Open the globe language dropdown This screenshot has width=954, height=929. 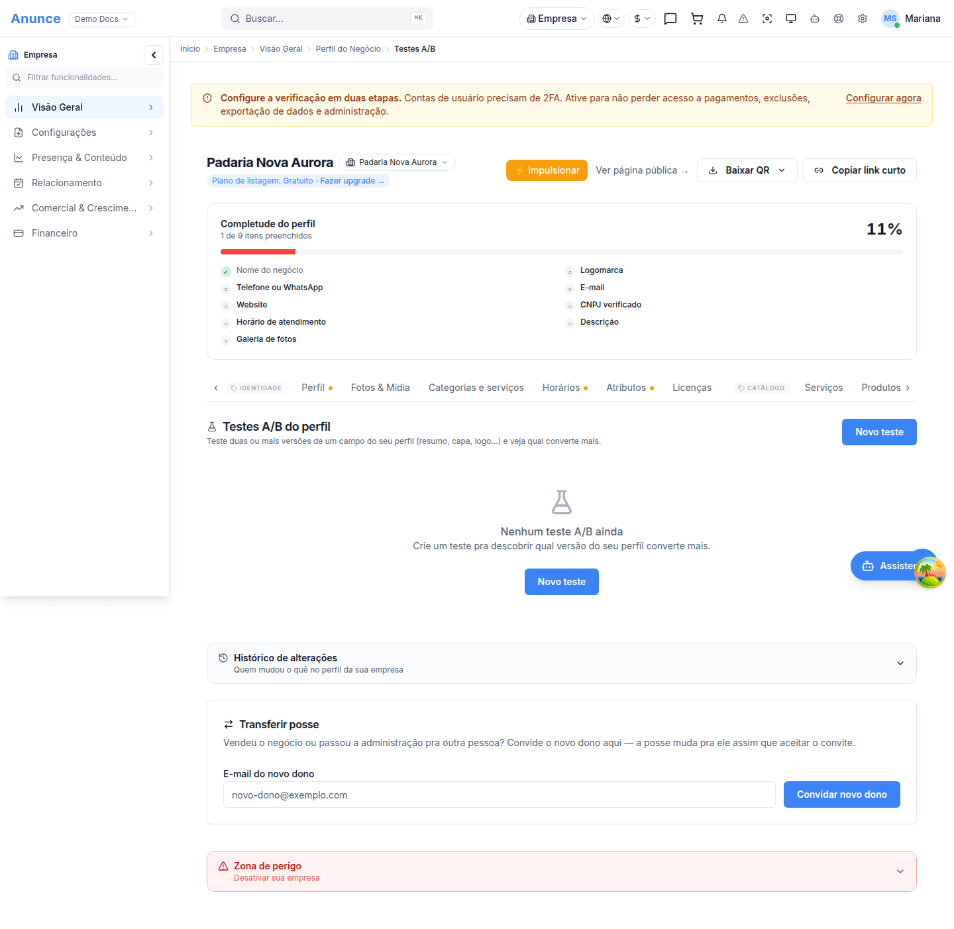pyautogui.click(x=611, y=19)
